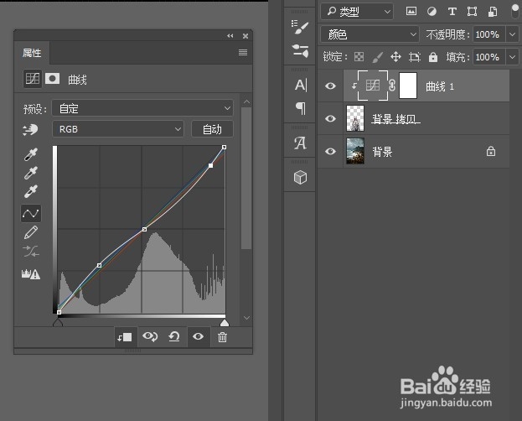Filter layers by smart objects

coord(493,12)
